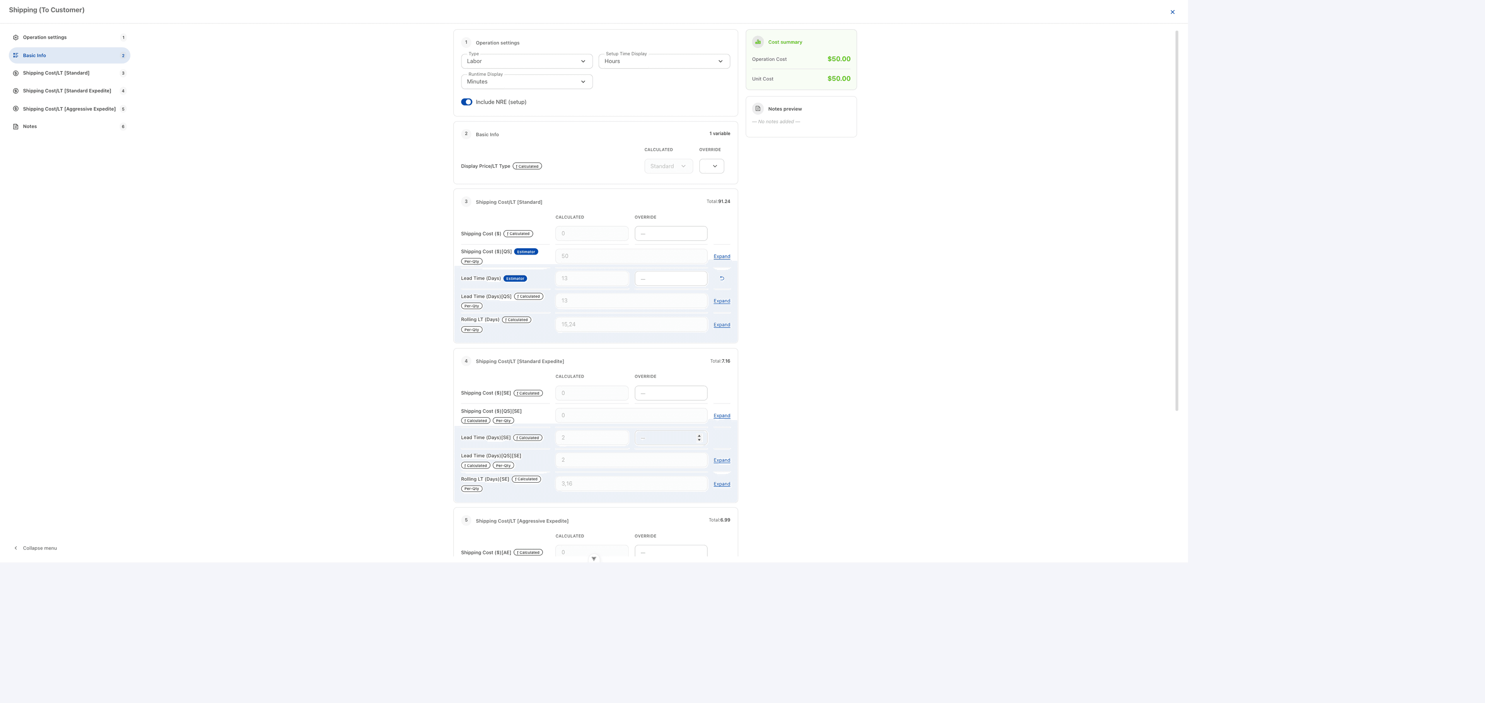Image resolution: width=1485 pixels, height=703 pixels.
Task: Click the Notes document icon in sidebar
Action: 15,127
